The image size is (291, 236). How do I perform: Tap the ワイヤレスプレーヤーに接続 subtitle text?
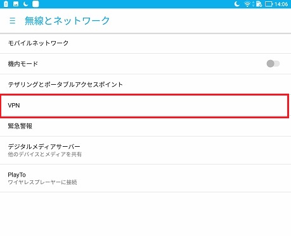pyautogui.click(x=42, y=182)
